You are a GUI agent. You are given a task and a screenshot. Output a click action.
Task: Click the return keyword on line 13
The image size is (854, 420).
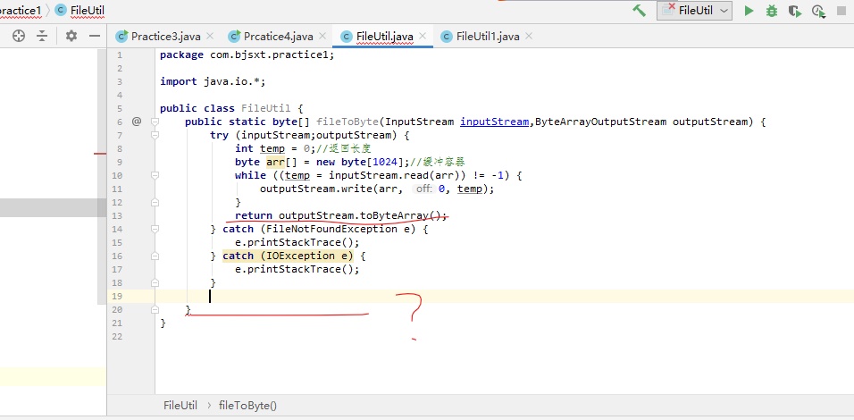tap(254, 215)
